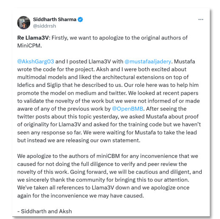Image resolution: width=220 pixels, height=219 pixels.
Task: Click the blue verified badge icon
Action: click(x=80, y=19)
